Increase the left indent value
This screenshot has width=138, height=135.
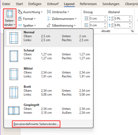(x=105, y=17)
